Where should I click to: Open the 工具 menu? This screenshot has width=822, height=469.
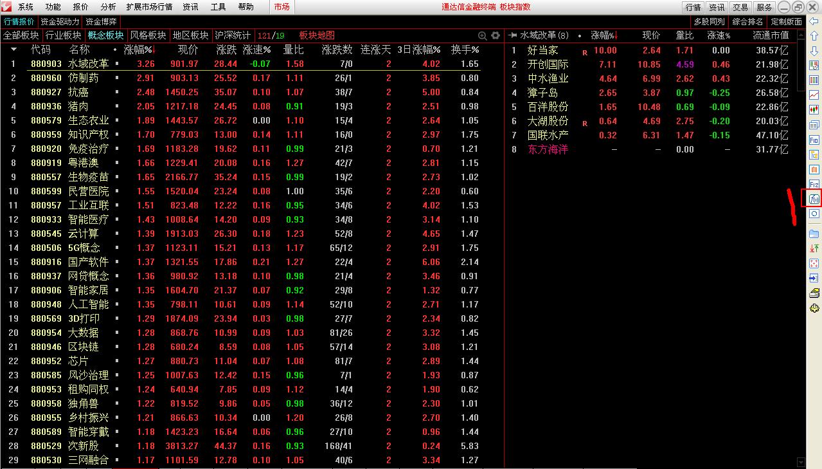tap(219, 7)
